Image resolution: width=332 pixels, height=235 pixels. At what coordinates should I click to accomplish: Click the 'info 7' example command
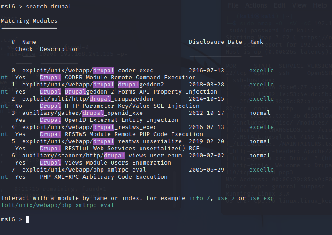199,198
